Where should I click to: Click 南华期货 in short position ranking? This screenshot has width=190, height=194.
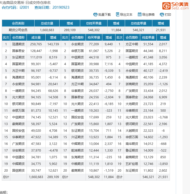pos(132,144)
